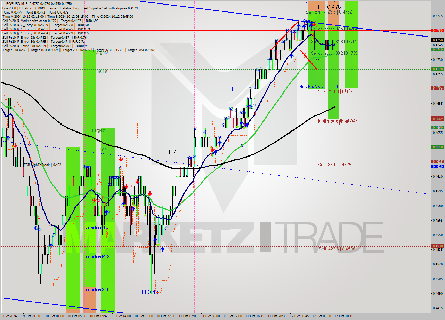This screenshot has height=320, width=445.
Task: Select the 12 Oct 10:15 time label
Action: (343, 317)
